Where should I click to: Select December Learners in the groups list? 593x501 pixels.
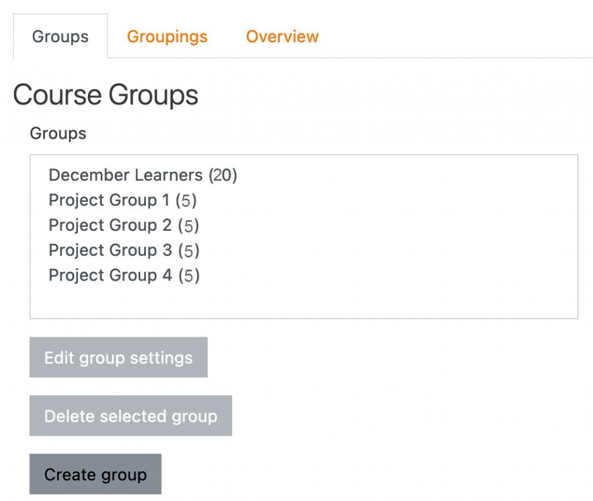(x=143, y=175)
